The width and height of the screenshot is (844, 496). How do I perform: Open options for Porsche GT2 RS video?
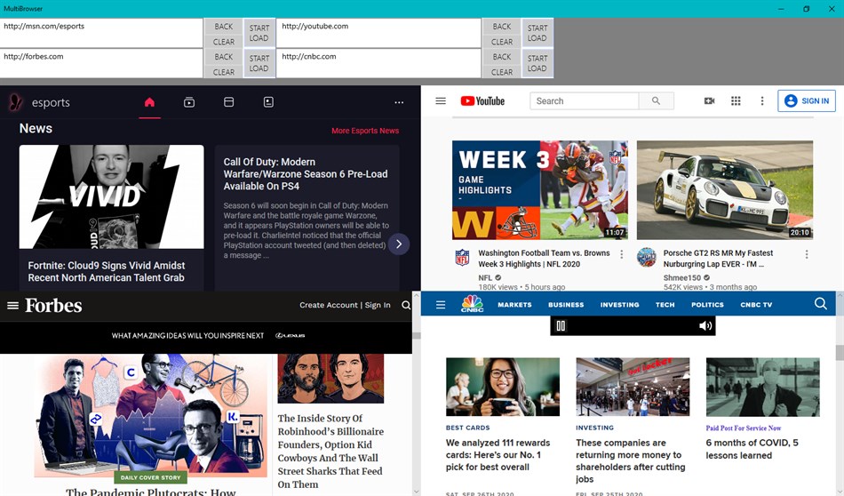(807, 254)
